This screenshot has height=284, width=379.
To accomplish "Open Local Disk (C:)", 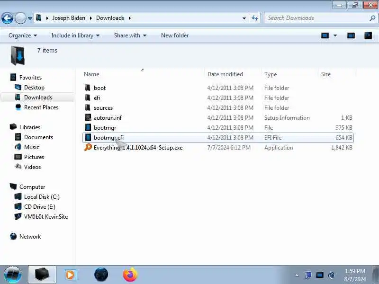I will [42, 197].
